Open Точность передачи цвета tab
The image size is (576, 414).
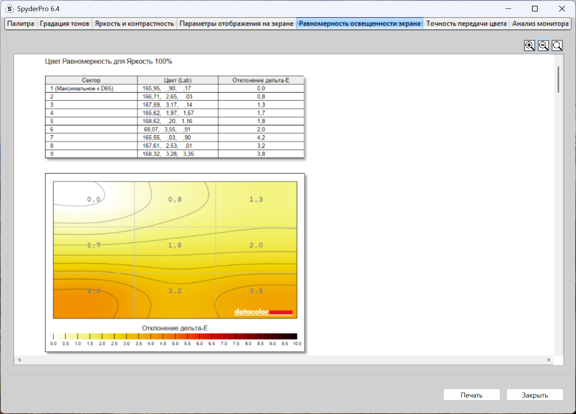coord(466,23)
